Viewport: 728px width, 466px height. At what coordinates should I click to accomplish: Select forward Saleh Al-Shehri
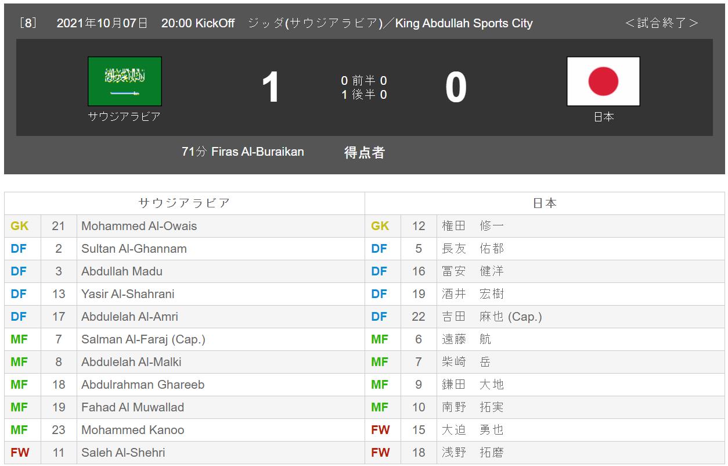[123, 453]
